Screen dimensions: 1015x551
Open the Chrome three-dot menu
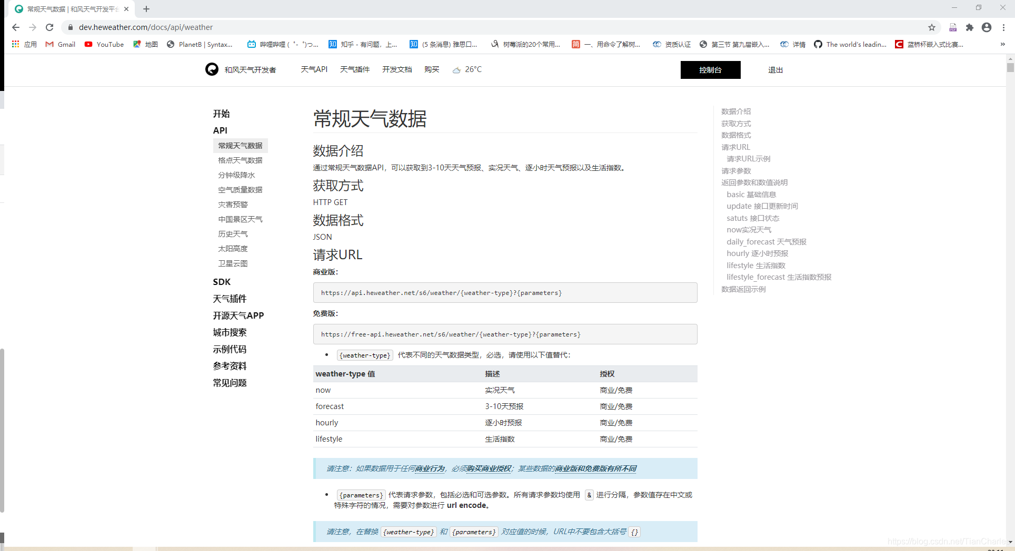pos(1004,27)
